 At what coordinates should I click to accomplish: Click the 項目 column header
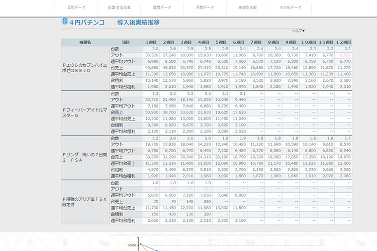pos(126,42)
